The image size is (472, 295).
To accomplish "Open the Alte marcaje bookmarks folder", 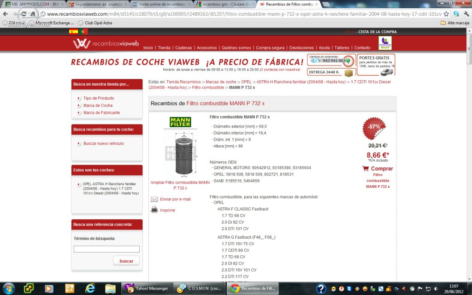I will click(455, 23).
